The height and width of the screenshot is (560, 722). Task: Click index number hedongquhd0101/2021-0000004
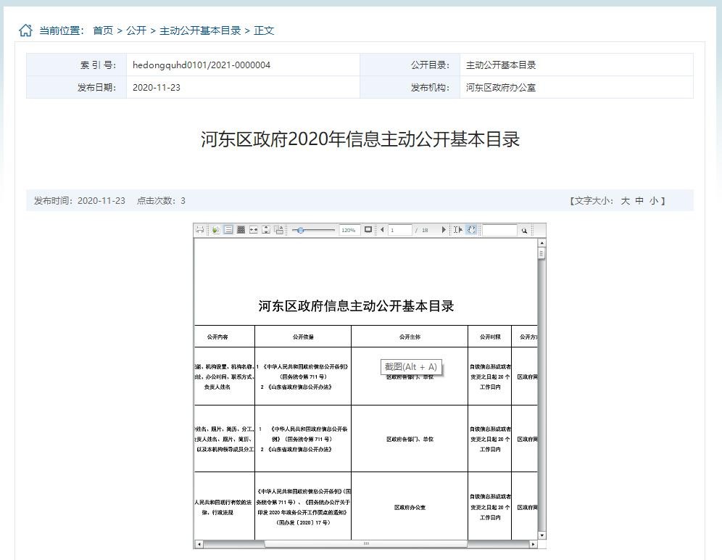click(x=202, y=65)
